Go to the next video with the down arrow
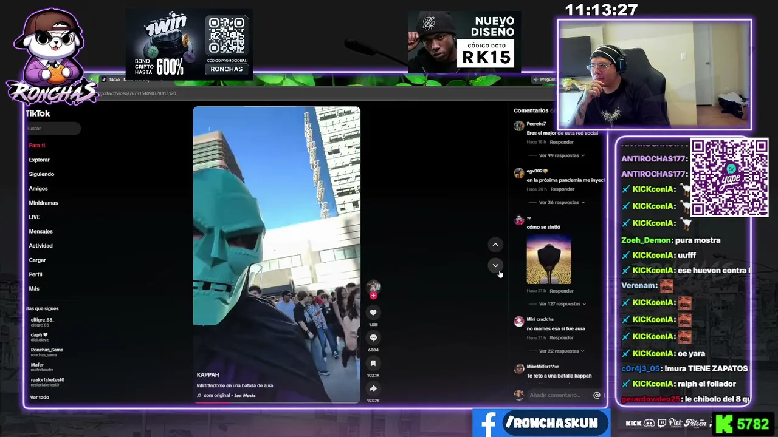The height and width of the screenshot is (437, 778). pos(495,265)
